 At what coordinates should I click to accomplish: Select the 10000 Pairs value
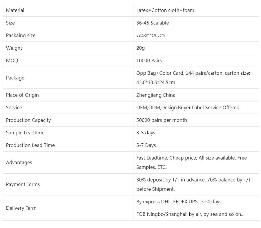coord(149,60)
